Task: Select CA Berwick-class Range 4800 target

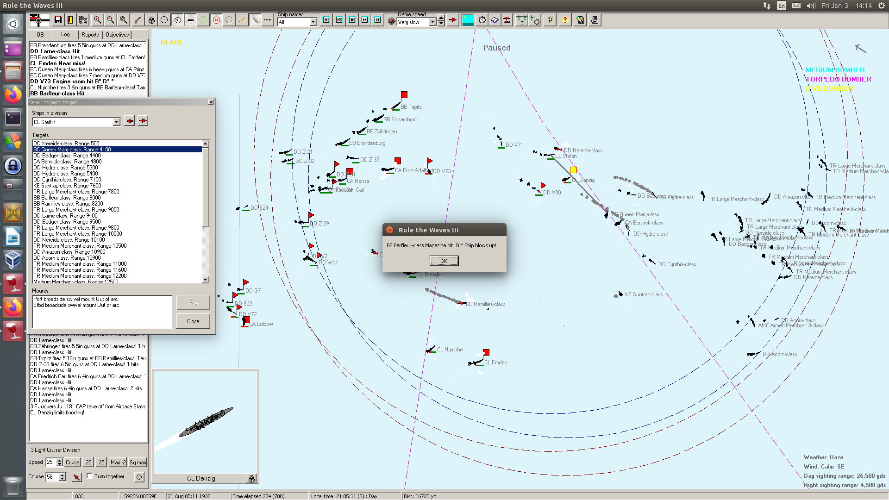Action: click(x=117, y=162)
